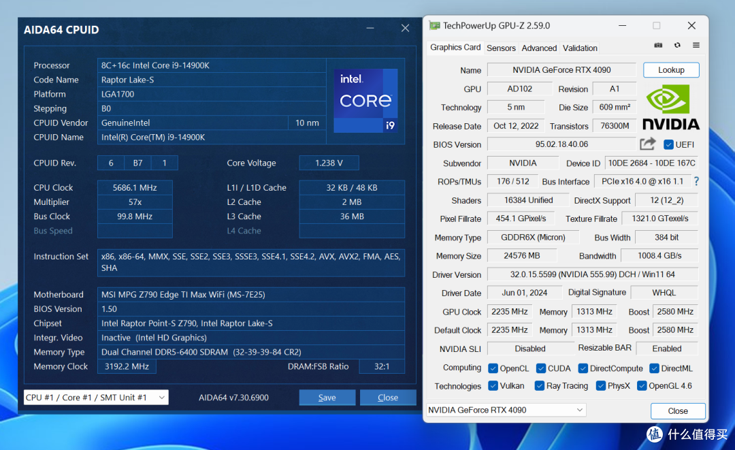Click the GPU-Z screenshot camera icon
Viewport: 735px width, 450px height.
[x=658, y=46]
